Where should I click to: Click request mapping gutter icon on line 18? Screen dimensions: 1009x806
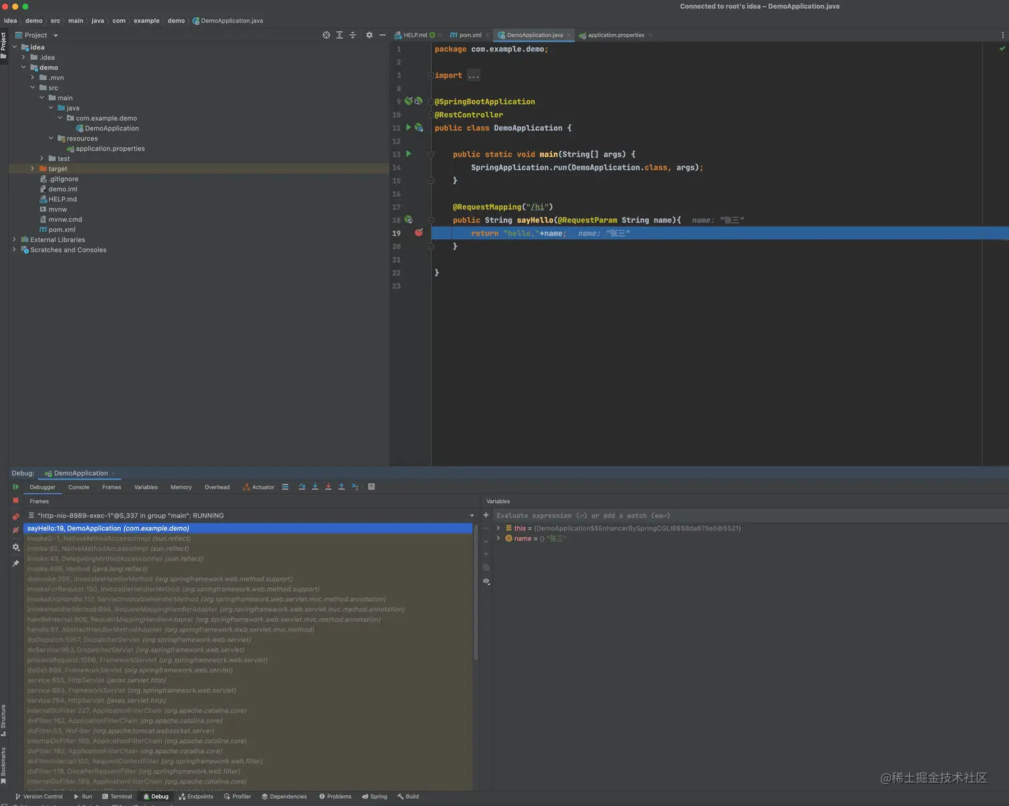408,219
